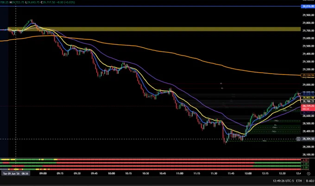The image size is (315, 186).
Task: Click the 28,100.00 price axis label
Action: [x=308, y=155]
